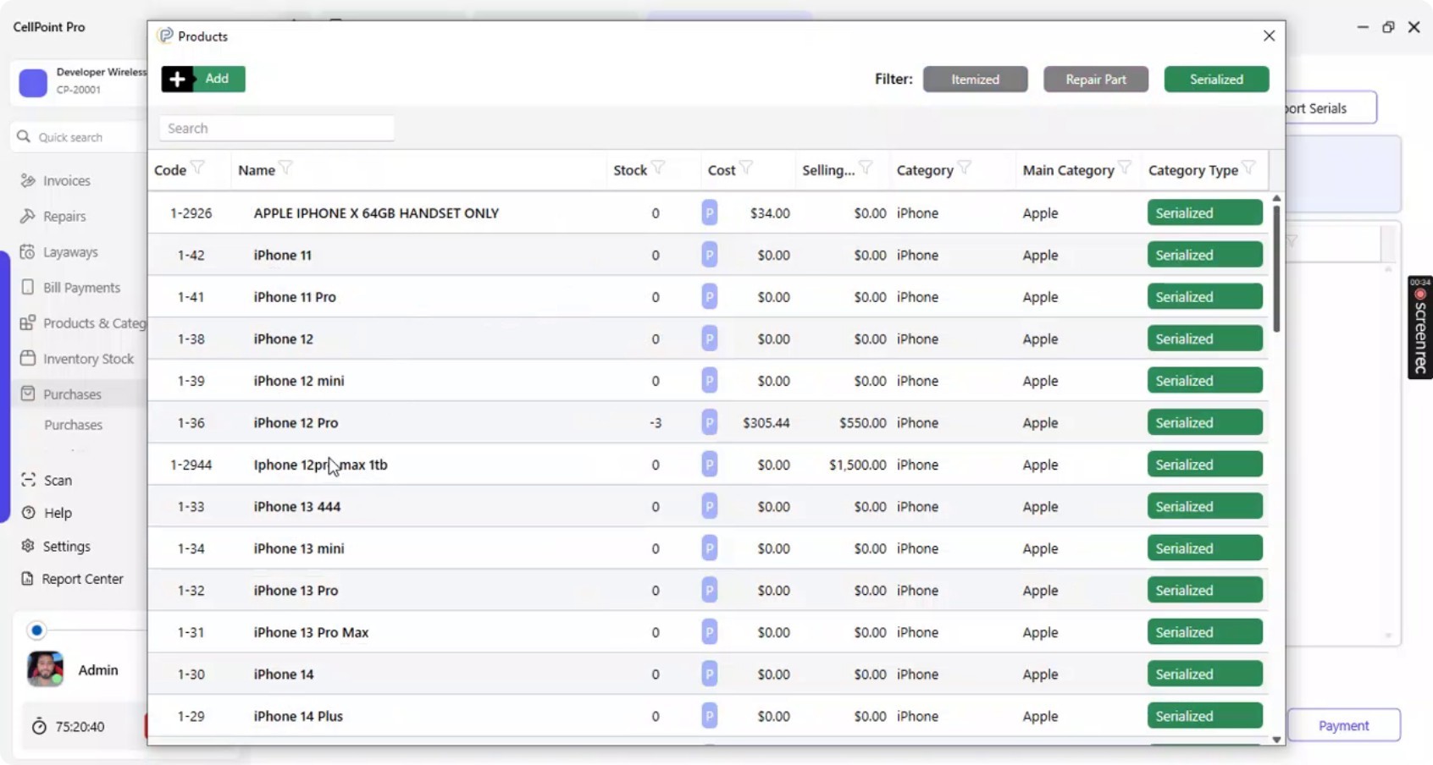Click Serialized badge for iPhone 12 mini
Screen dimensions: 1433x765
click(x=1204, y=381)
